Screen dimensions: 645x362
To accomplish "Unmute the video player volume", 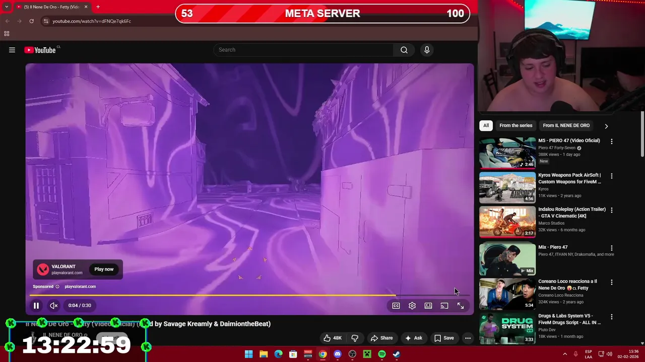I will [x=54, y=305].
